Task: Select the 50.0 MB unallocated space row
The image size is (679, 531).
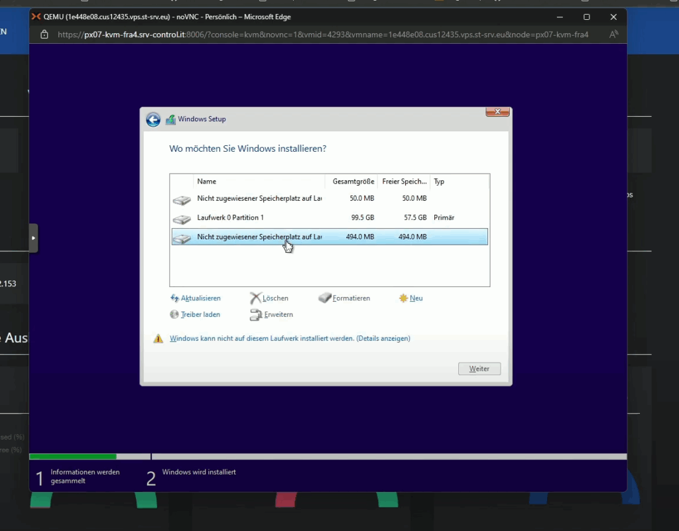Action: tap(330, 198)
